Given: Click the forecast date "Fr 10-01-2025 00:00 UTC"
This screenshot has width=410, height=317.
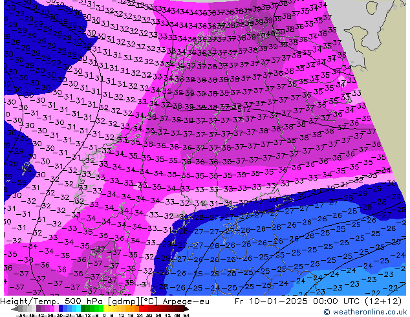Looking at the screenshot, I should [297, 301].
